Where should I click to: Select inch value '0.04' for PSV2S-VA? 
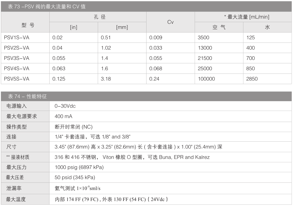pos(57,48)
